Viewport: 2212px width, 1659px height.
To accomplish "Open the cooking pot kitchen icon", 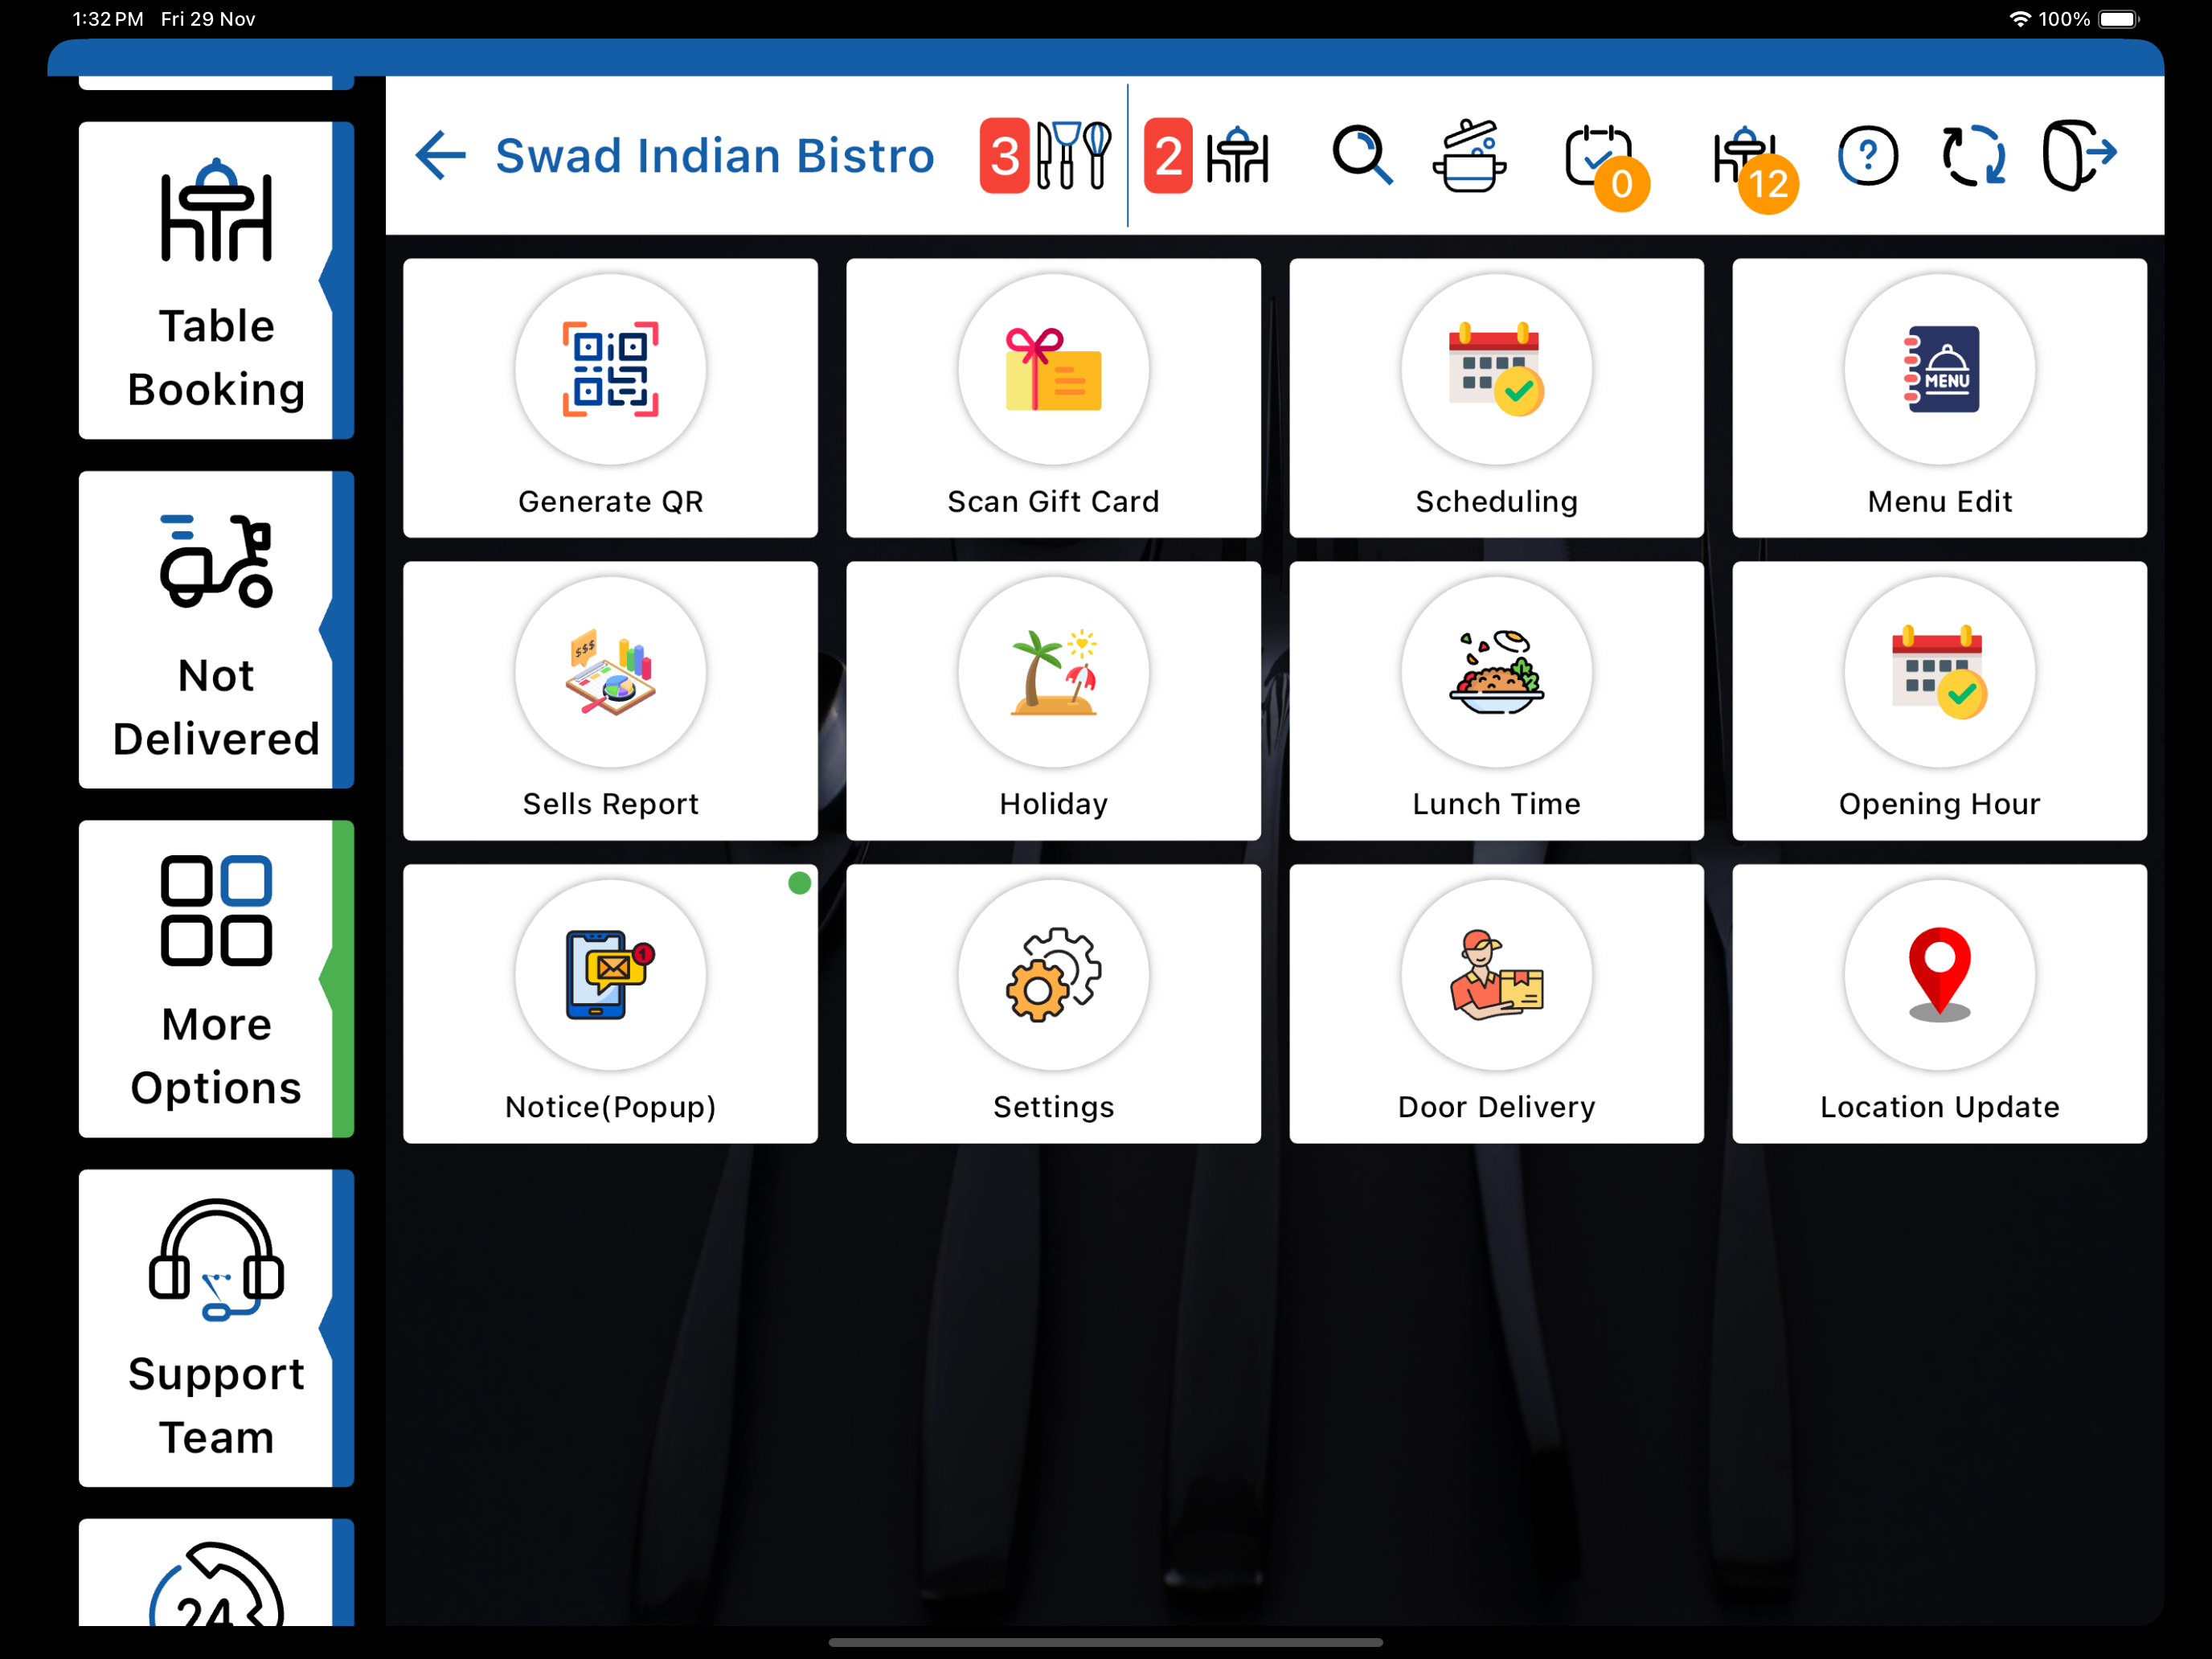I will (1469, 156).
